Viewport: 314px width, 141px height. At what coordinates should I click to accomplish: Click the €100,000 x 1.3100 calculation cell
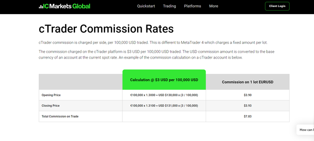click(164, 106)
